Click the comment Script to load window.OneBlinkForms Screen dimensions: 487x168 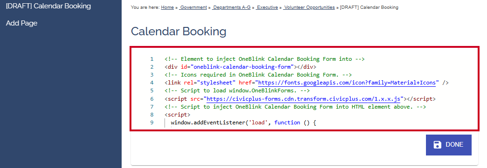coord(237,90)
